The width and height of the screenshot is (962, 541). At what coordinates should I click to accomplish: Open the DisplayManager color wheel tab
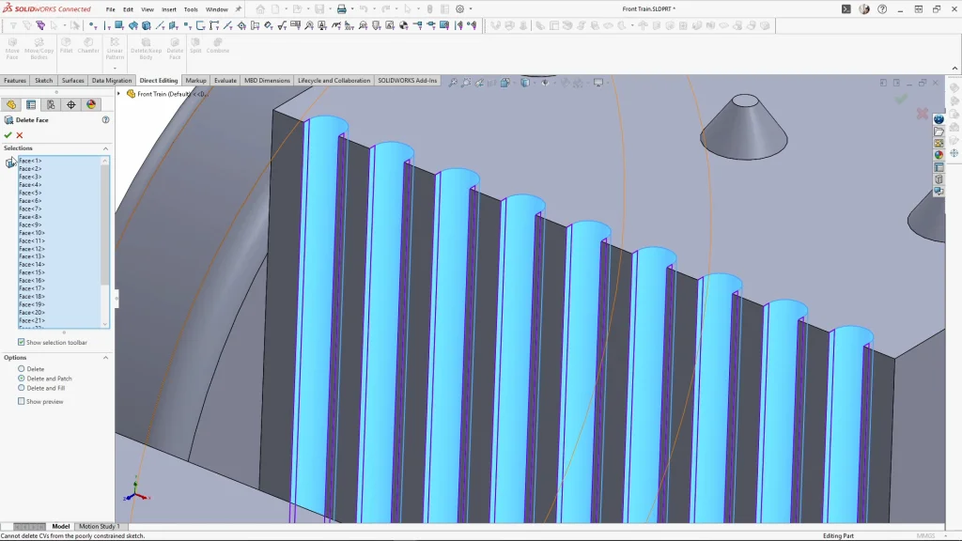[91, 105]
